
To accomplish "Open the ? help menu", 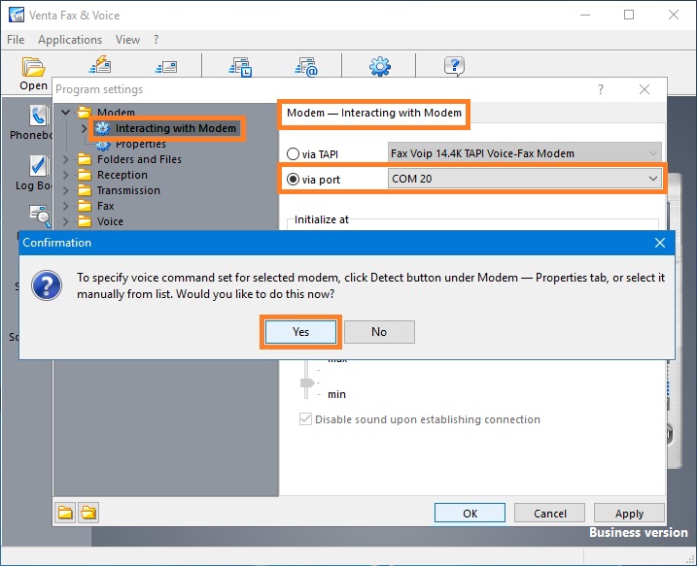I will point(156,40).
